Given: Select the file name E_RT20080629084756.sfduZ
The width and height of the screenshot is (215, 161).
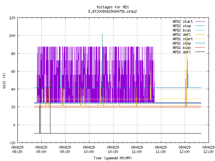Looking at the screenshot, I should [x=113, y=11].
